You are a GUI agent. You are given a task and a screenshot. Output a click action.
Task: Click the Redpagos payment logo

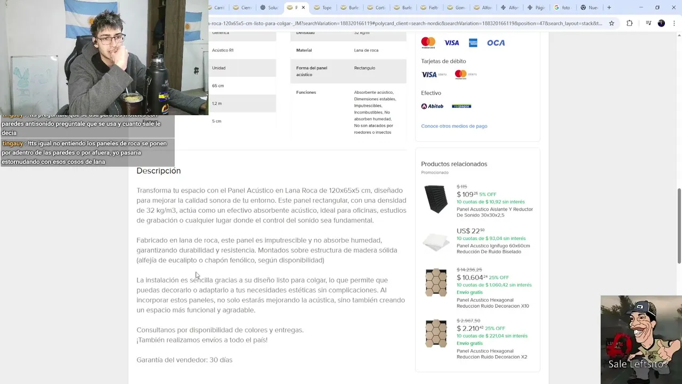click(461, 106)
